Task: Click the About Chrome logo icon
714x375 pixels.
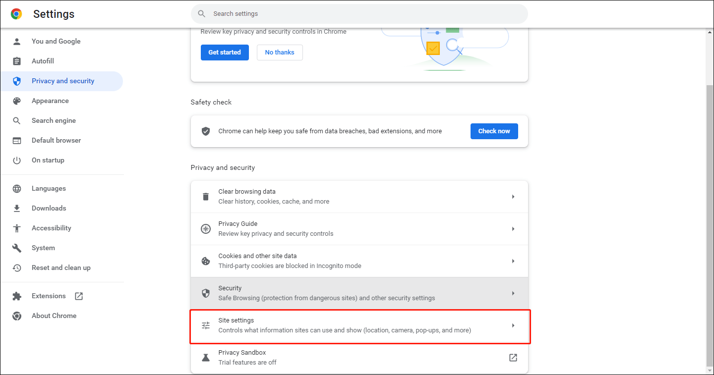Action: 17,316
